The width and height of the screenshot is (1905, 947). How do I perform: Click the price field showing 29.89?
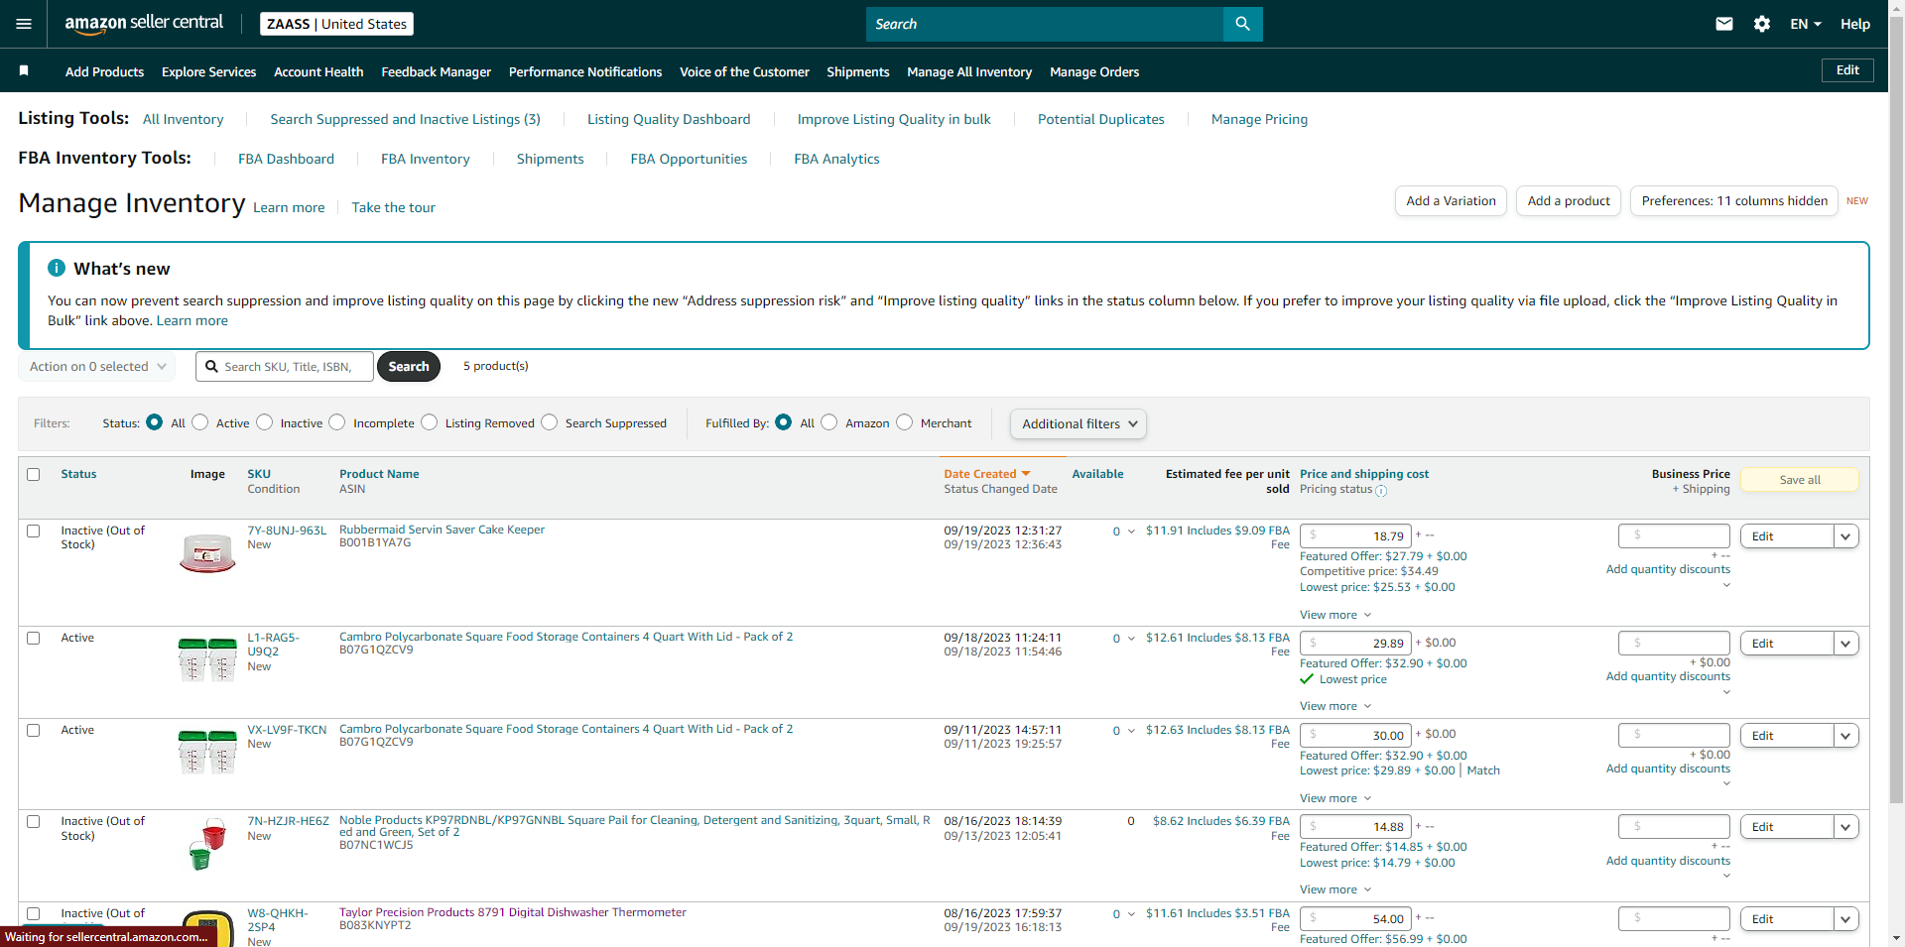(1355, 644)
